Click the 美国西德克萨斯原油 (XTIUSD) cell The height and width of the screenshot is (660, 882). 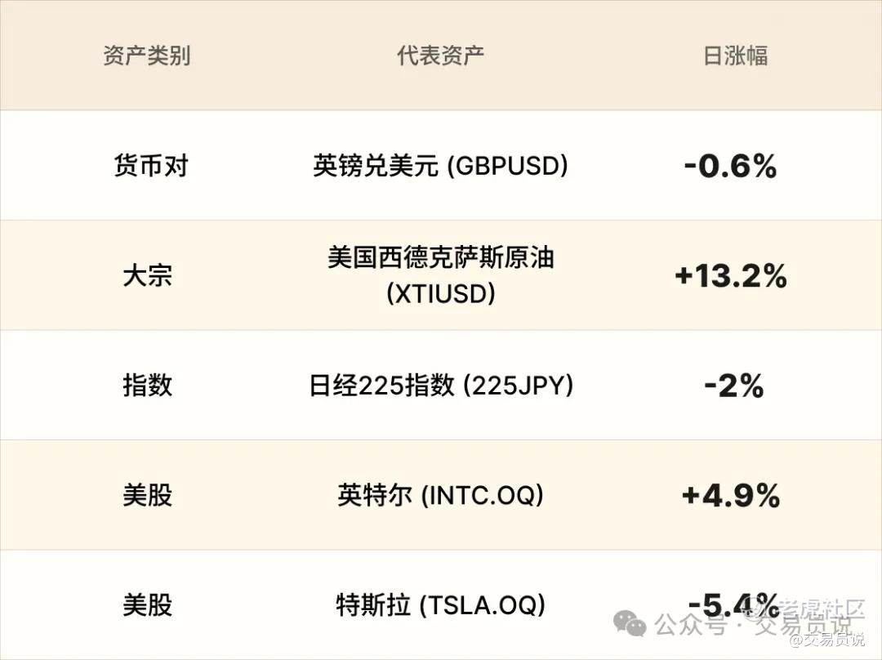(x=440, y=275)
